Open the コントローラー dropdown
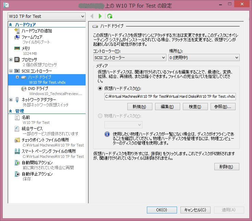Image resolution: width=252 pixels, height=221 pixels. pyautogui.click(x=129, y=58)
